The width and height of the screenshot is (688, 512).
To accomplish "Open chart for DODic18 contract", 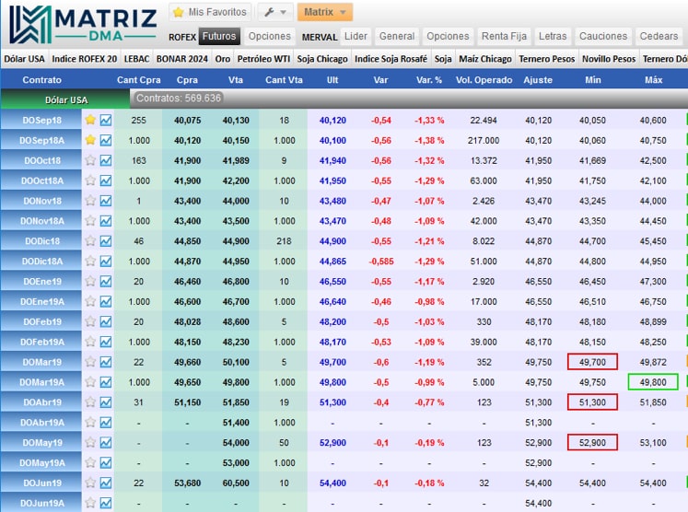I will click(106, 241).
